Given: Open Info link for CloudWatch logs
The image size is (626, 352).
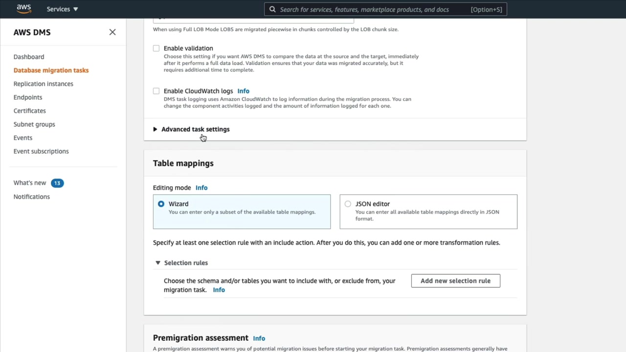Looking at the screenshot, I should point(243,91).
